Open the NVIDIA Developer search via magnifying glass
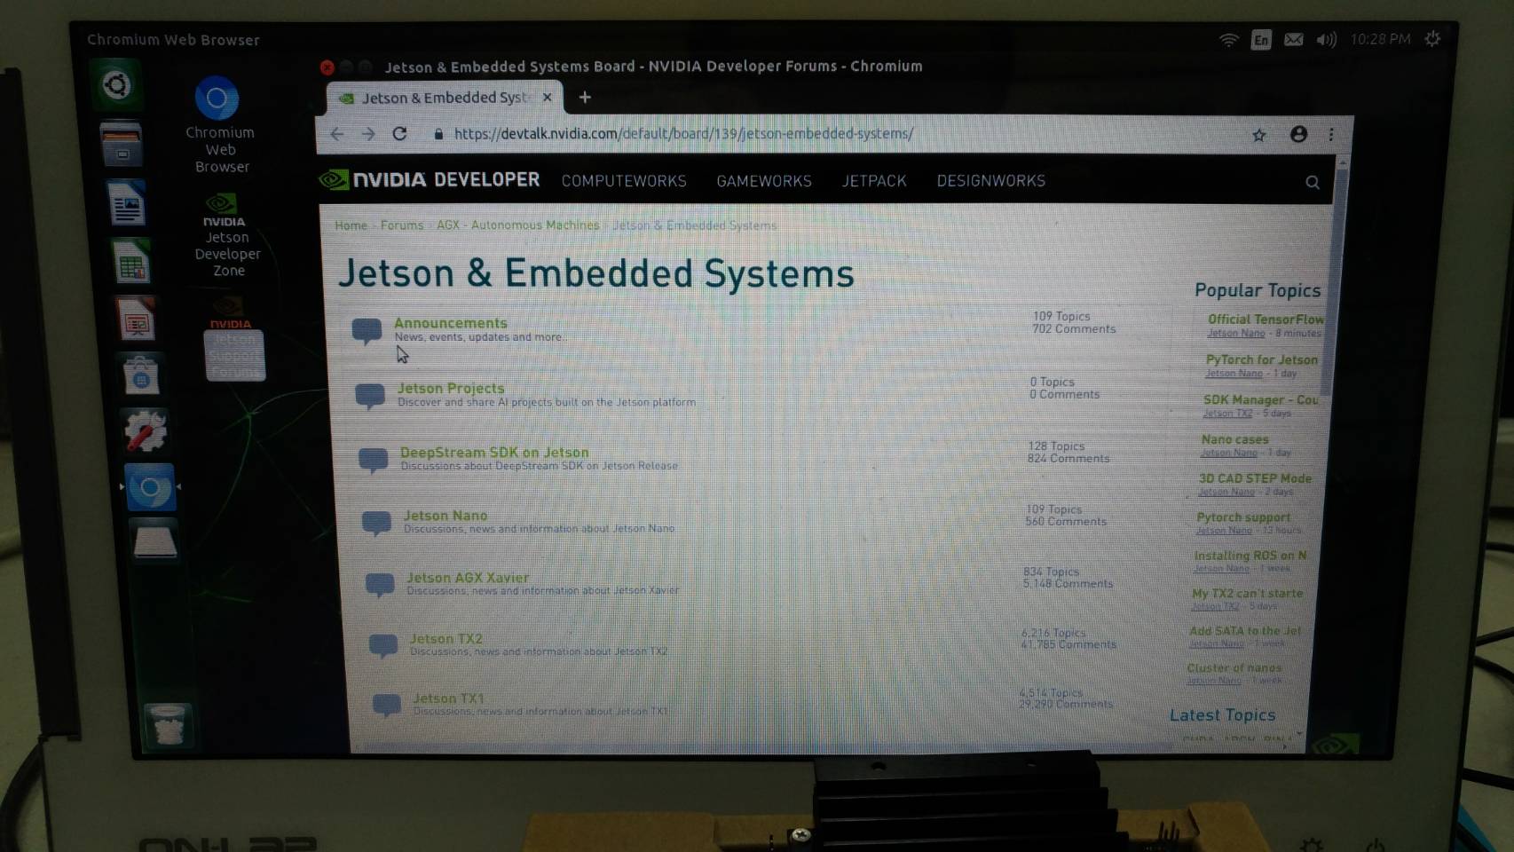This screenshot has width=1514, height=852. [x=1313, y=182]
